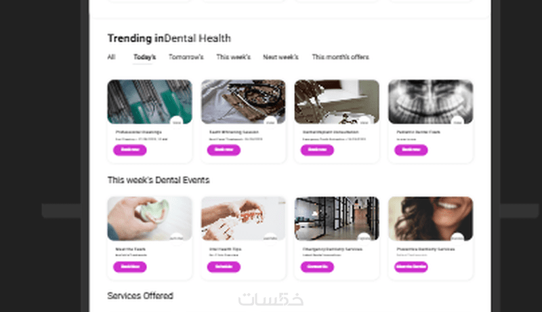Book now under the dental tools card

point(130,150)
